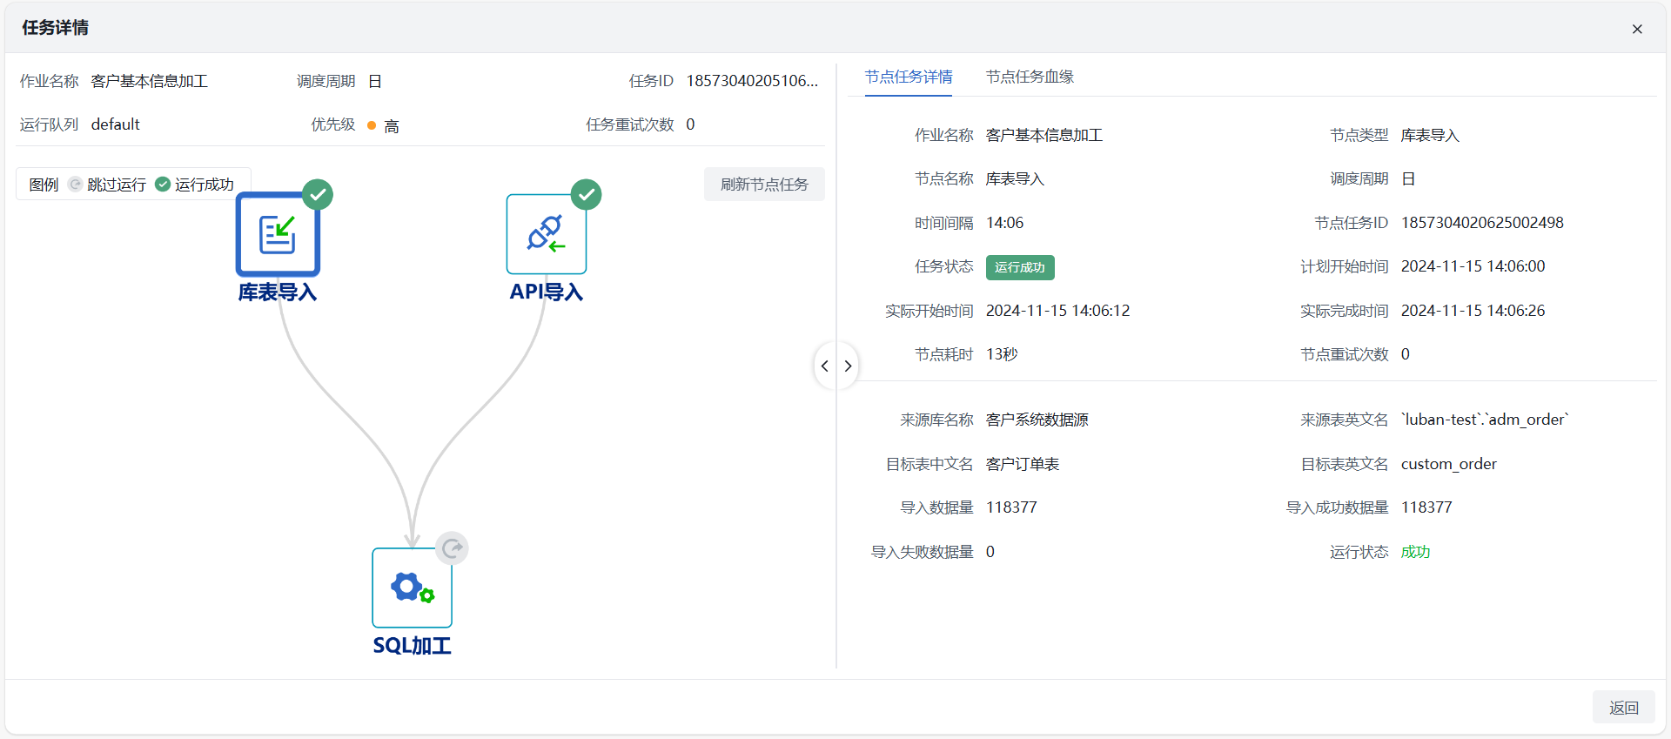Expand panel with right chevron arrow
The width and height of the screenshot is (1671, 739).
point(848,366)
